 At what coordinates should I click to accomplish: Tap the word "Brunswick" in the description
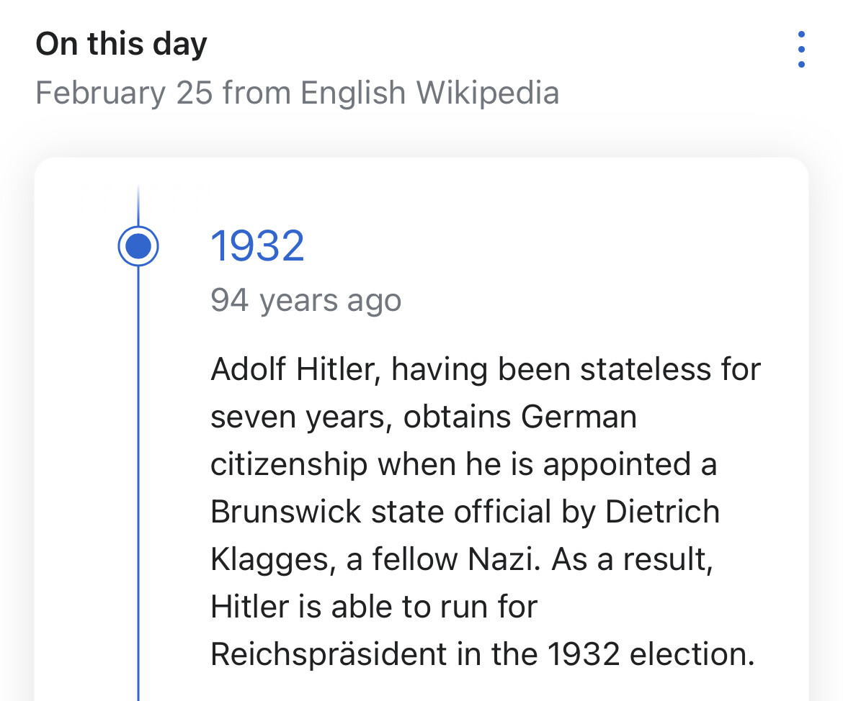(x=285, y=512)
